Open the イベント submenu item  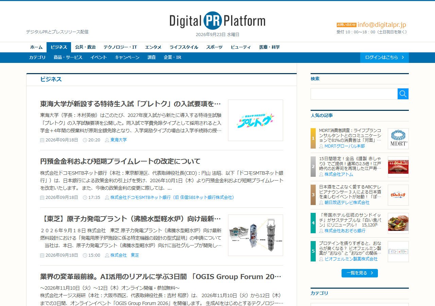point(99,57)
